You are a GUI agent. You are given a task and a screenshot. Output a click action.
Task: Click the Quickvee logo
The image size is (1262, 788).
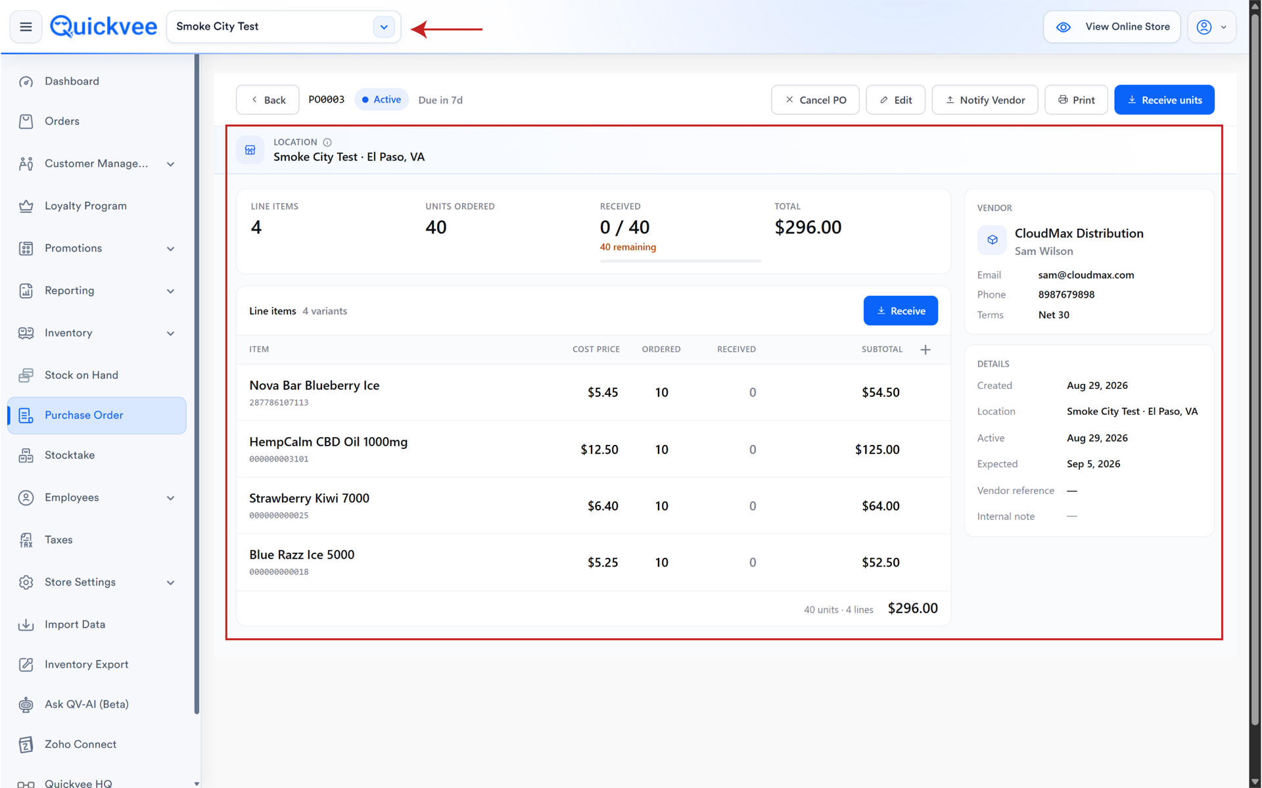click(x=104, y=26)
